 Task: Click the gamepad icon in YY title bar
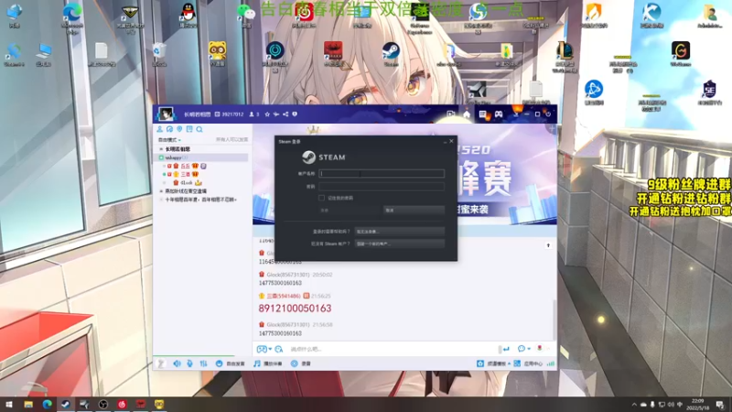[x=499, y=114]
